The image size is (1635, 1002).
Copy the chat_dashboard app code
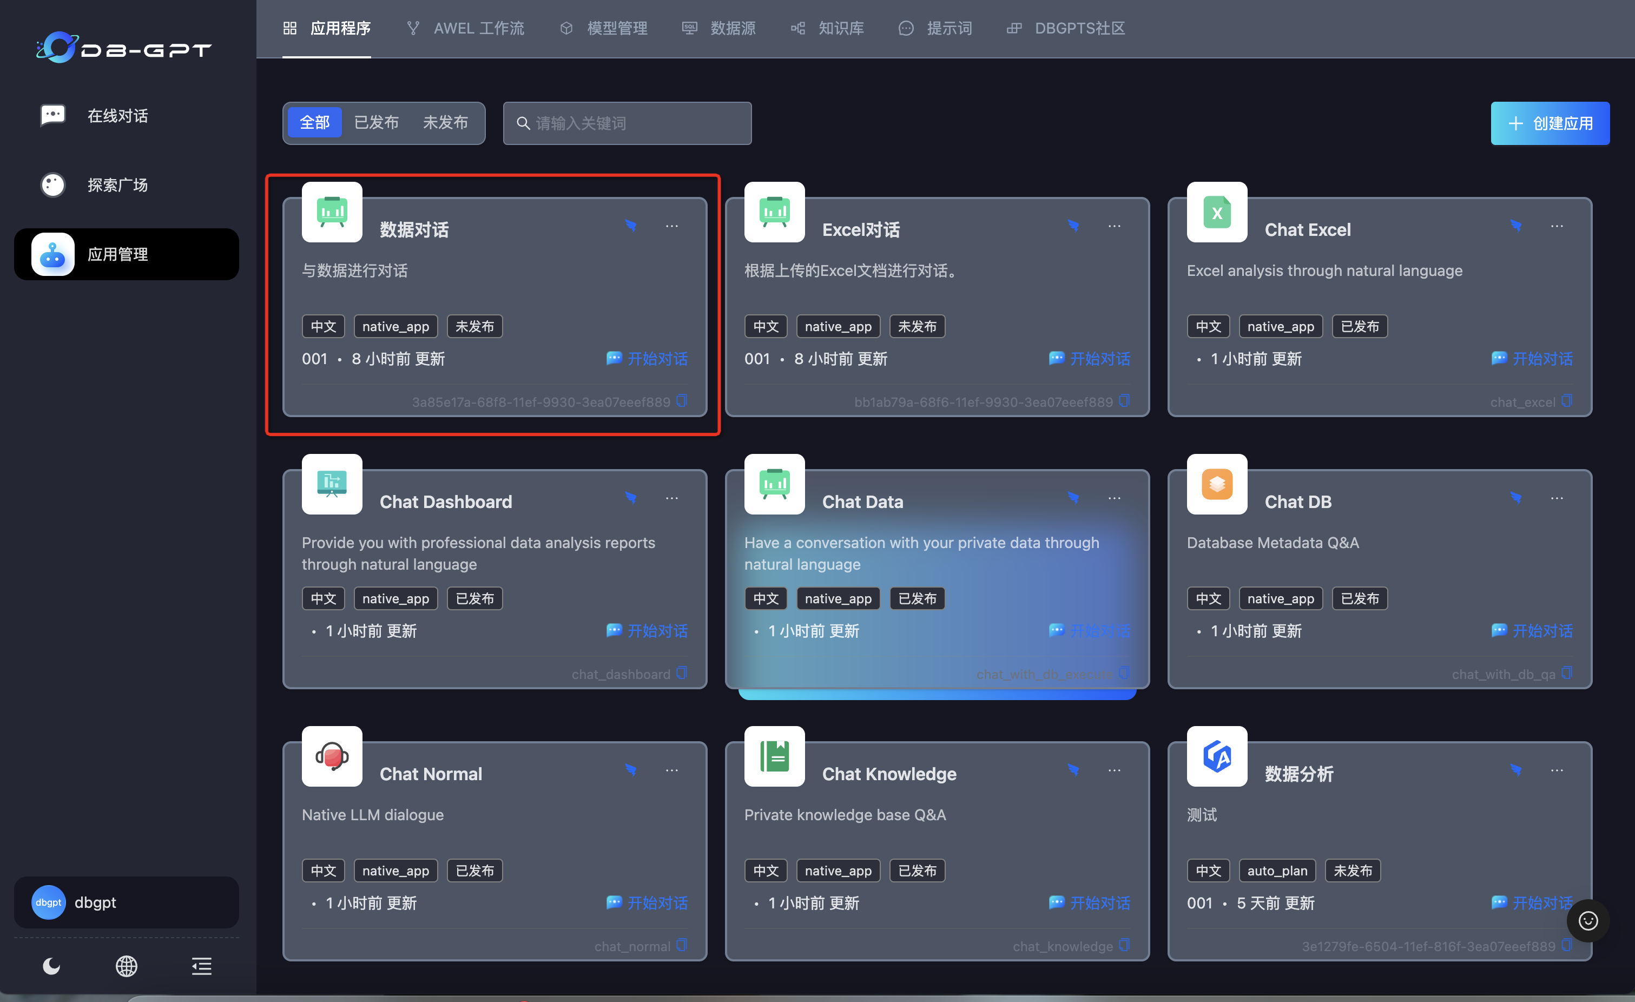[682, 673]
